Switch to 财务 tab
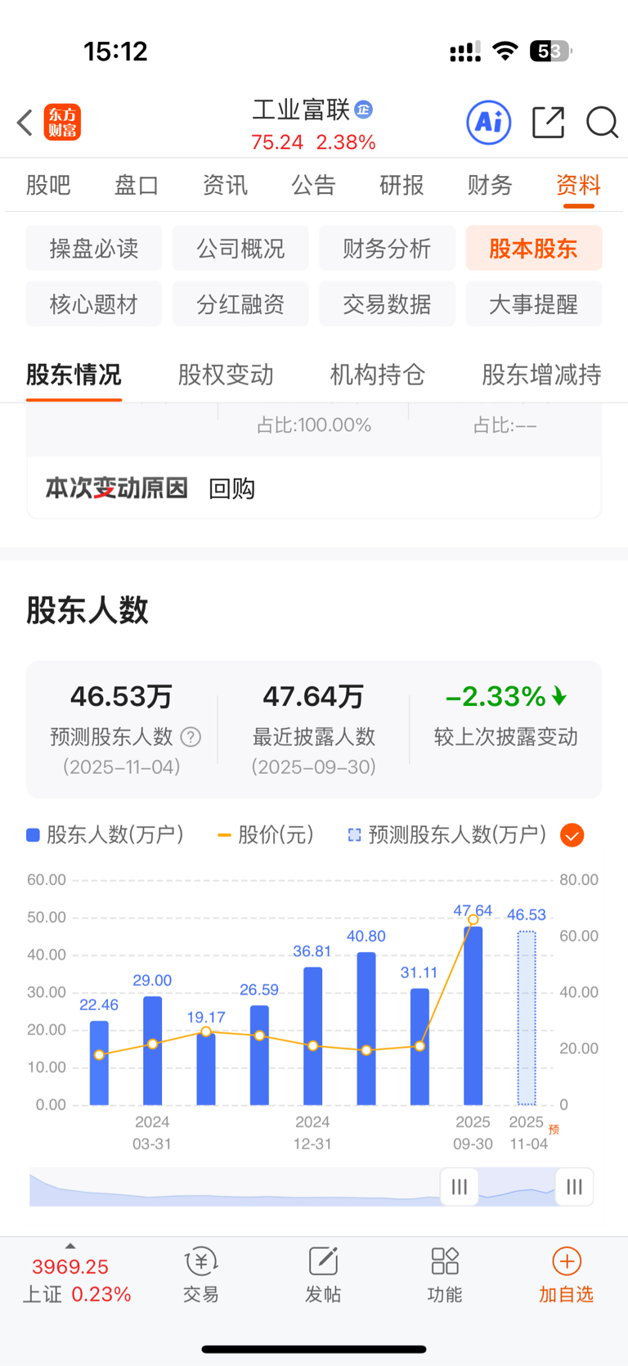Screen dimensions: 628x1366 click(x=490, y=185)
